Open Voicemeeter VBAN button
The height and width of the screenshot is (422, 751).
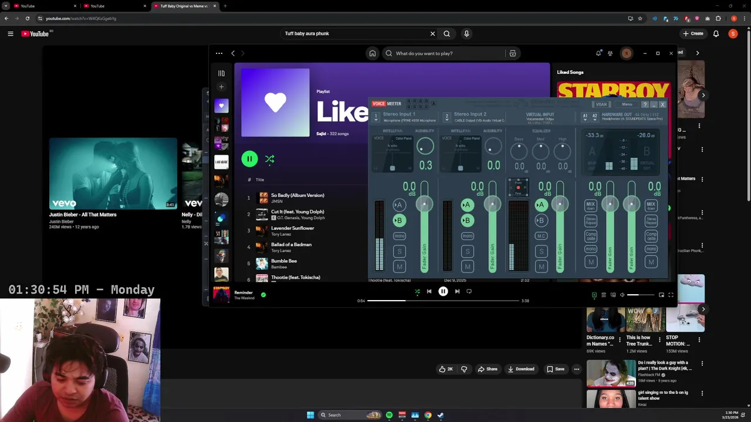coord(601,104)
